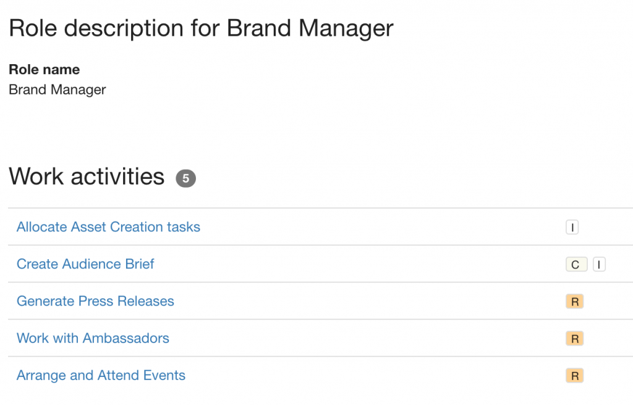
Task: Click the R badge for Arrange and Attend Events
Action: pyautogui.click(x=574, y=375)
